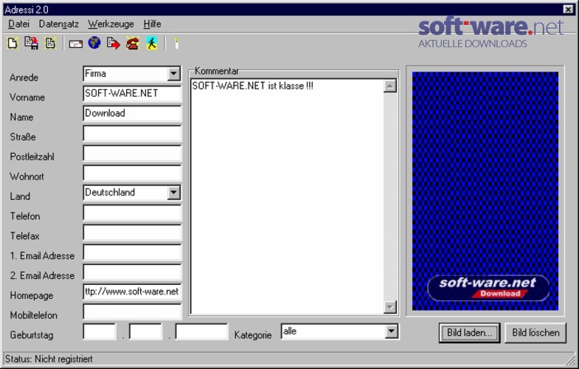This screenshot has height=369, width=579.
Task: Open the Datei menu
Action: (18, 24)
